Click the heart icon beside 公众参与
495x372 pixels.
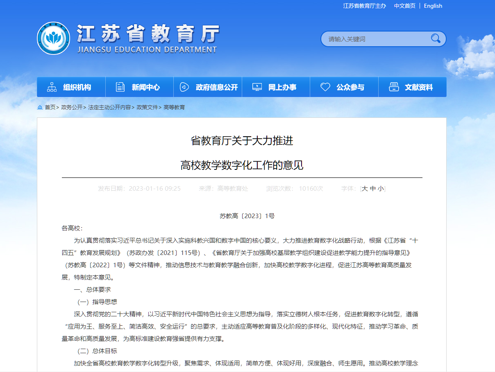[325, 87]
